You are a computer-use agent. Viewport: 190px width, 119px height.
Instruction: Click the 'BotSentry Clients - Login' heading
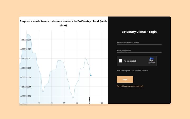pyautogui.click(x=139, y=32)
